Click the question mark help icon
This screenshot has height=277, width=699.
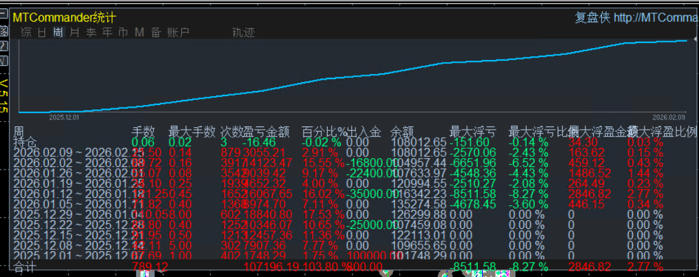4,46
